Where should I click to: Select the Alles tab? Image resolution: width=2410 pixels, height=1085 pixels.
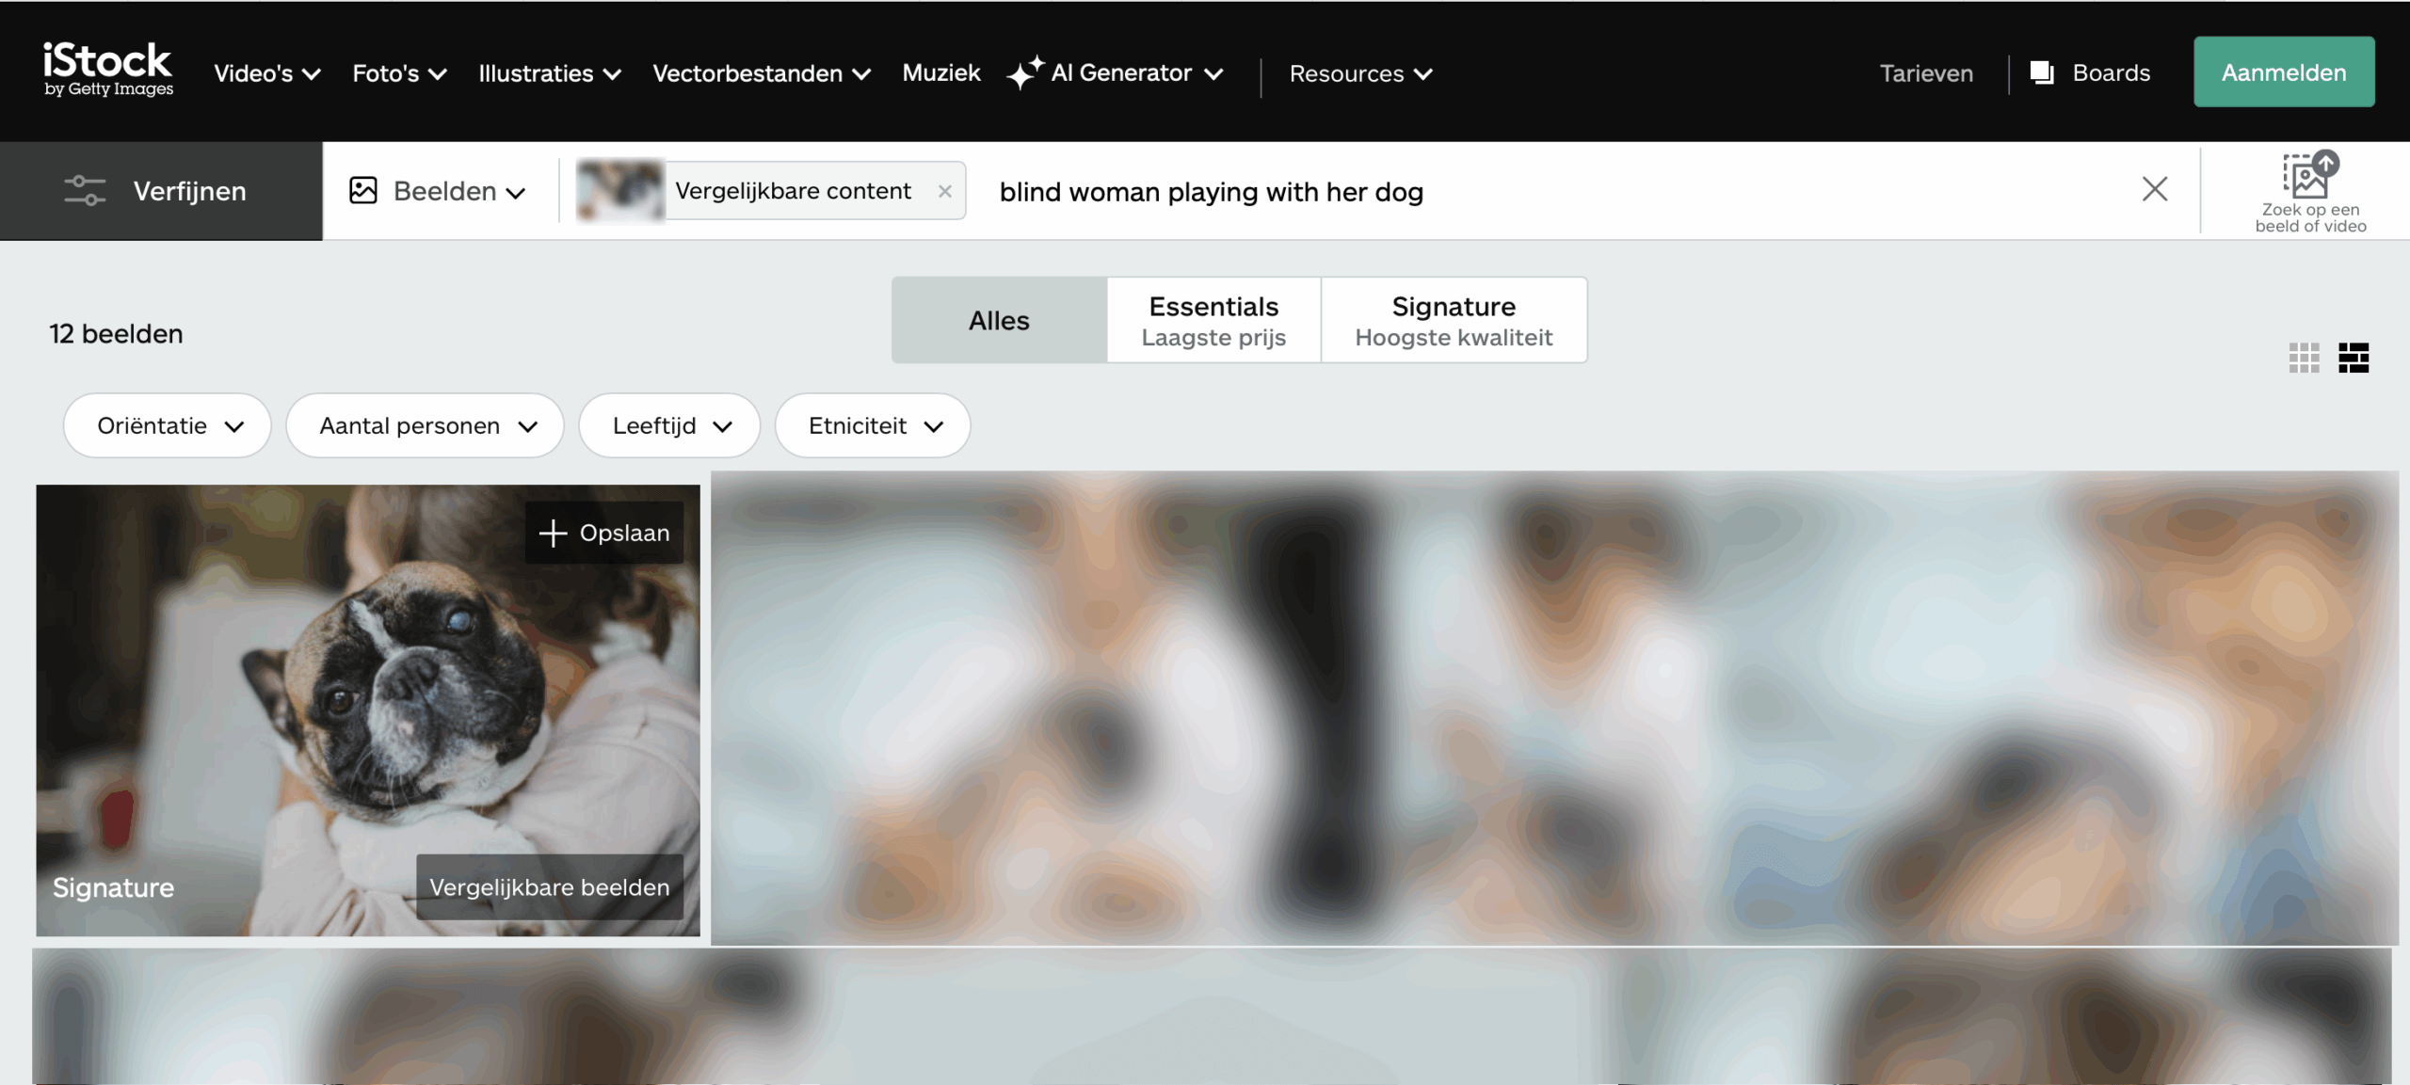pyautogui.click(x=999, y=320)
